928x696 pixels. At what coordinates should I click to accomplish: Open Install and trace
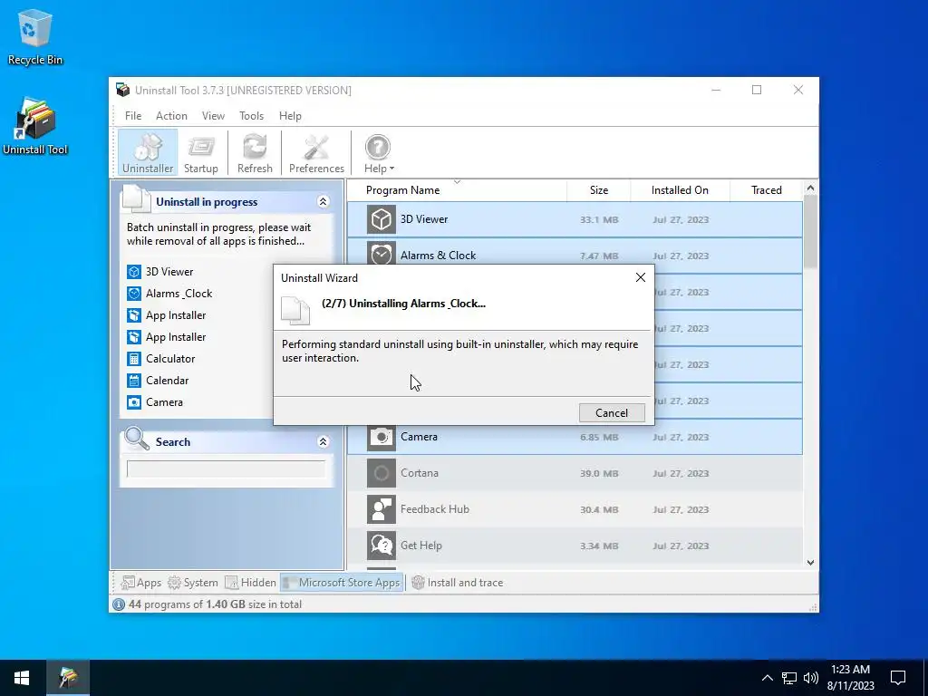[458, 583]
